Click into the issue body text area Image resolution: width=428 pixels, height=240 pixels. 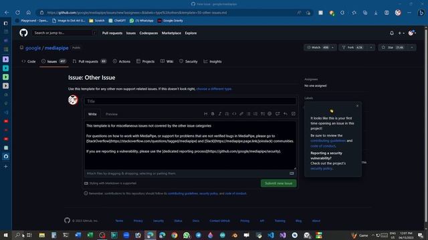190,145
